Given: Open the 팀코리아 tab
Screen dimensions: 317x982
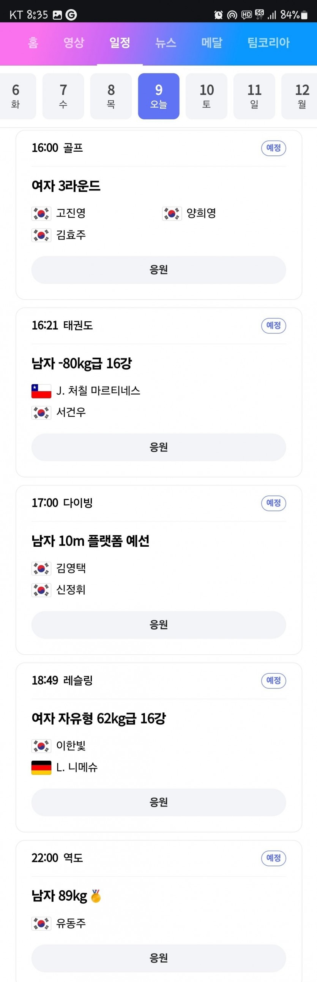Looking at the screenshot, I should tap(269, 42).
